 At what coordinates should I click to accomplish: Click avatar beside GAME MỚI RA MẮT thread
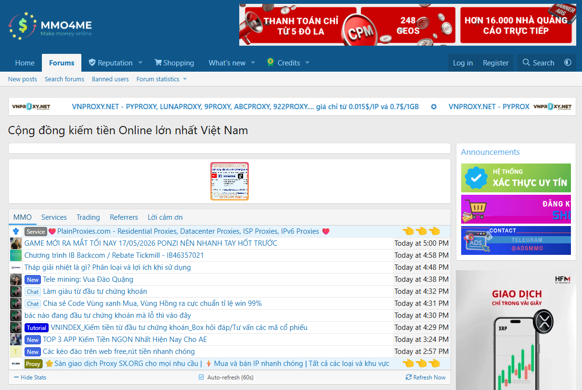[x=16, y=243]
